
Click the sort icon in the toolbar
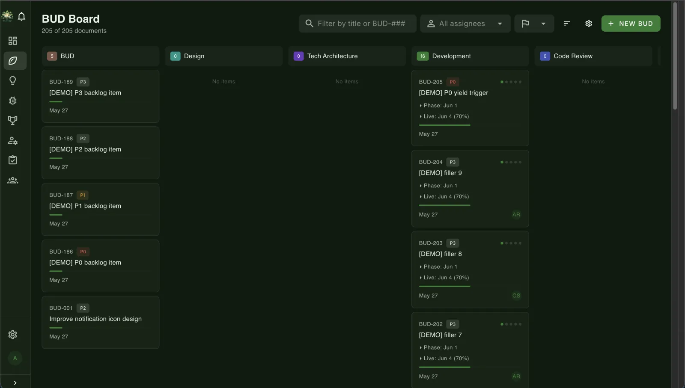point(567,24)
